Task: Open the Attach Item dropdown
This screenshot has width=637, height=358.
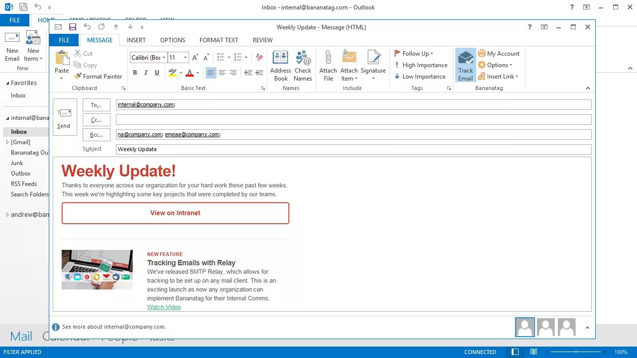Action: coord(349,66)
